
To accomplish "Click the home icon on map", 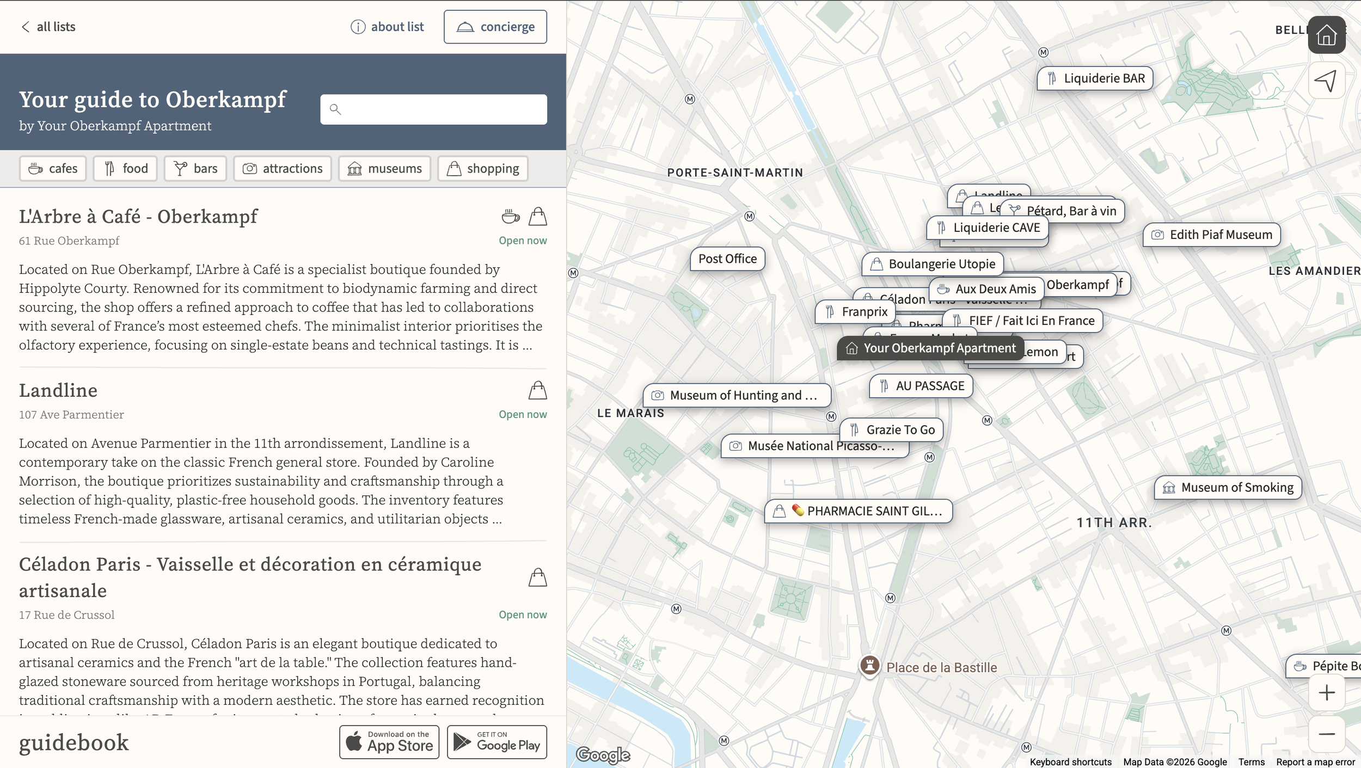I will (1326, 35).
